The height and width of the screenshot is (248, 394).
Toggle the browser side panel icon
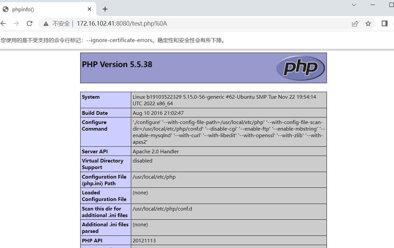pos(384,24)
